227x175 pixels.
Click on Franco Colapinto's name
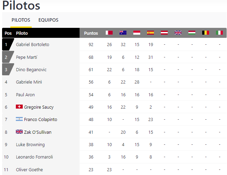tap(41, 120)
